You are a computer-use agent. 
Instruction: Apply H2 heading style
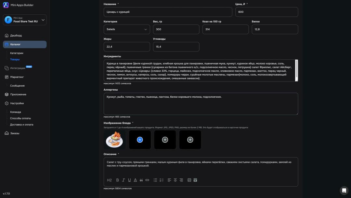point(110,180)
